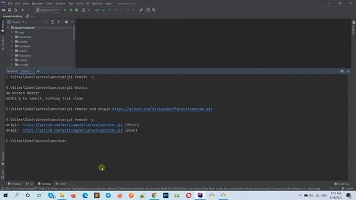Open the origin push GitHub link
The height and width of the screenshot is (200, 356).
(72, 131)
